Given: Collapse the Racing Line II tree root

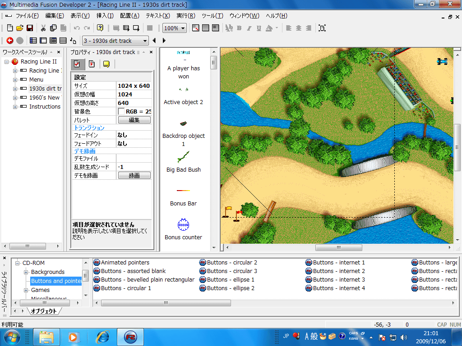Looking at the screenshot, I should [6, 62].
